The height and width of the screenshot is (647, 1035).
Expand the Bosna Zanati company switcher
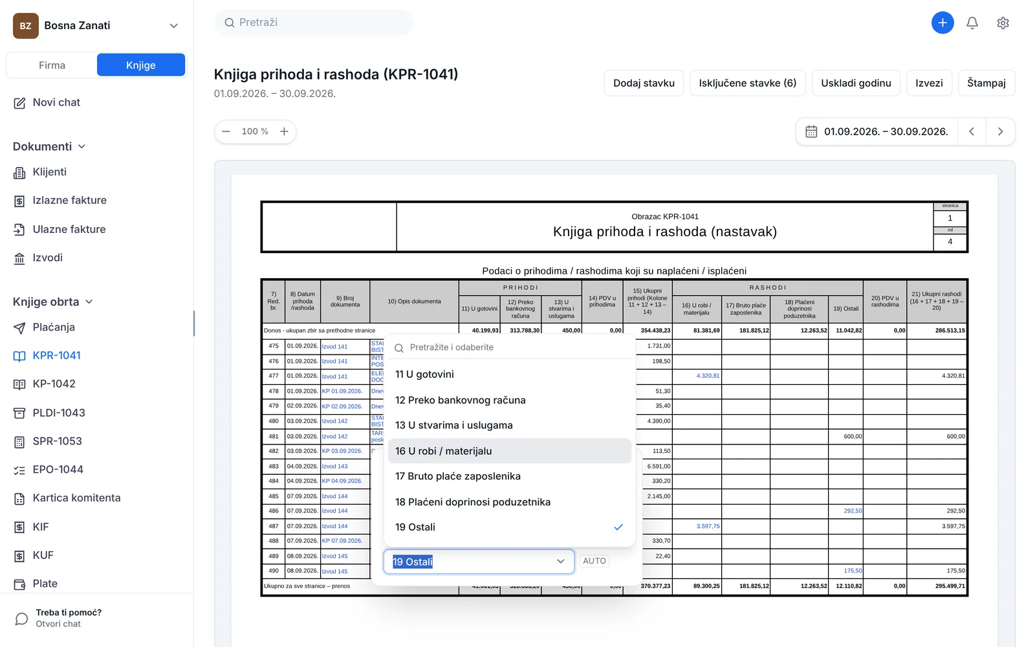pyautogui.click(x=96, y=26)
